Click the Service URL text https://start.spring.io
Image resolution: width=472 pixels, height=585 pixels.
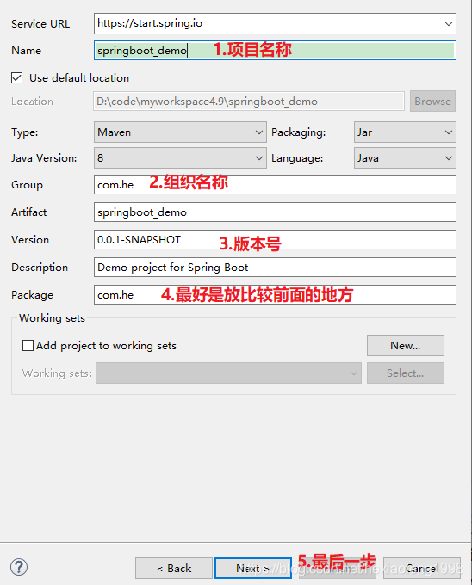pyautogui.click(x=150, y=23)
